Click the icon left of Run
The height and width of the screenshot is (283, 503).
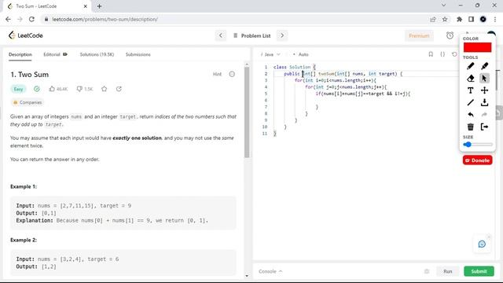point(426,271)
